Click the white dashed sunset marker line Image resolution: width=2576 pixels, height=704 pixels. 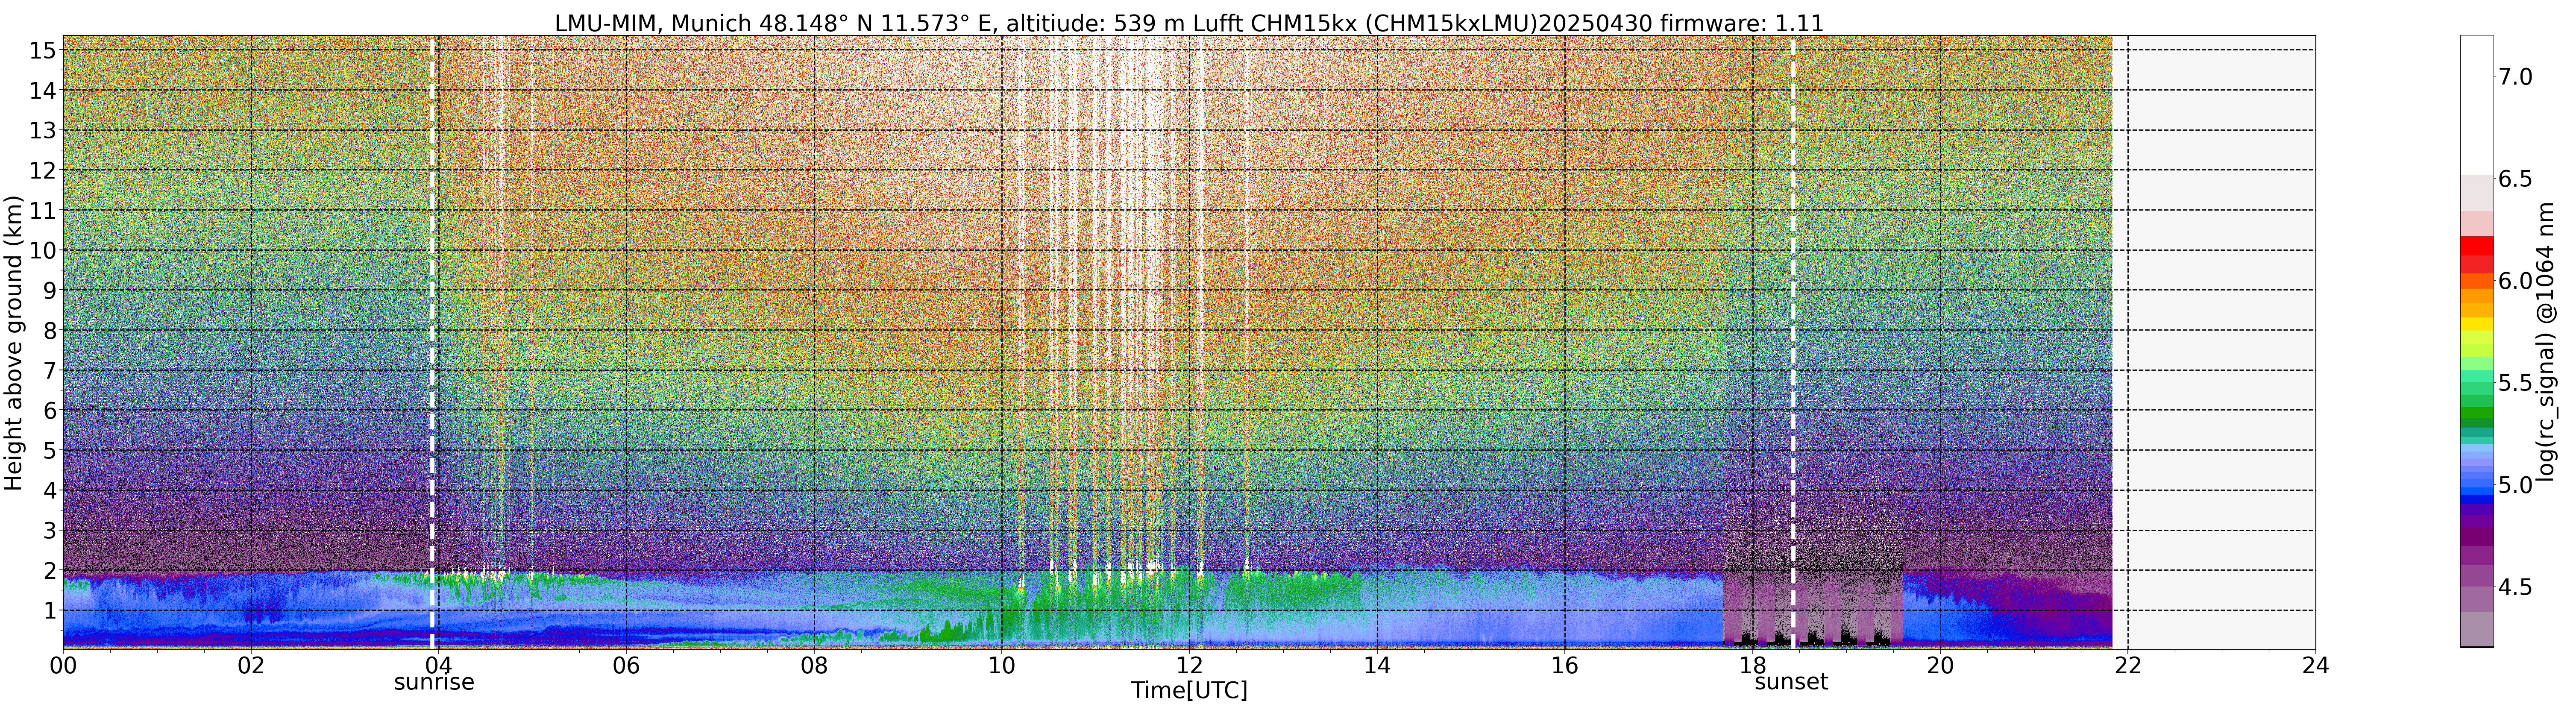click(1793, 342)
